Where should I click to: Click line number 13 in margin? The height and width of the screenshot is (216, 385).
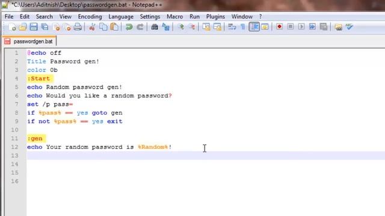[14, 155]
